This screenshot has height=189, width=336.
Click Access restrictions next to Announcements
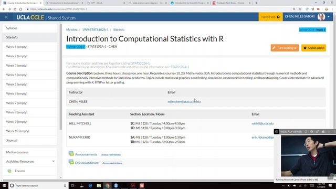pyautogui.click(x=111, y=154)
